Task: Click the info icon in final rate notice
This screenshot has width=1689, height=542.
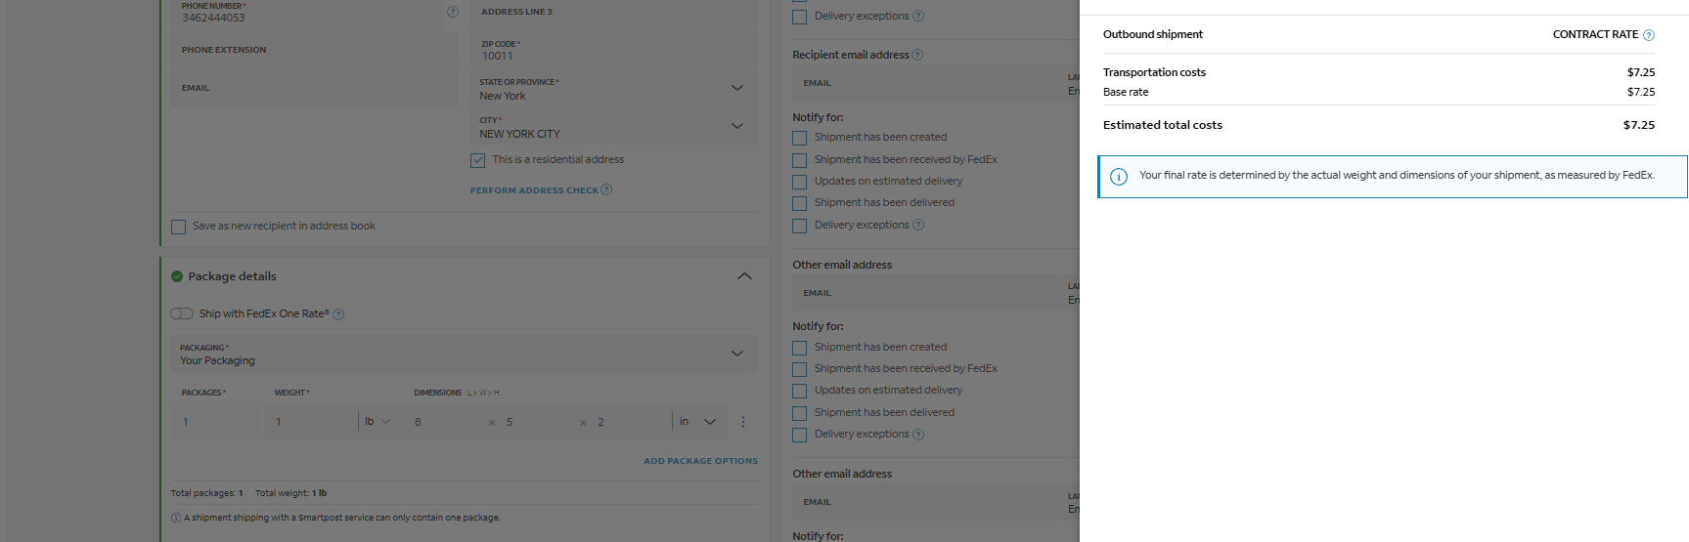Action: [x=1119, y=177]
